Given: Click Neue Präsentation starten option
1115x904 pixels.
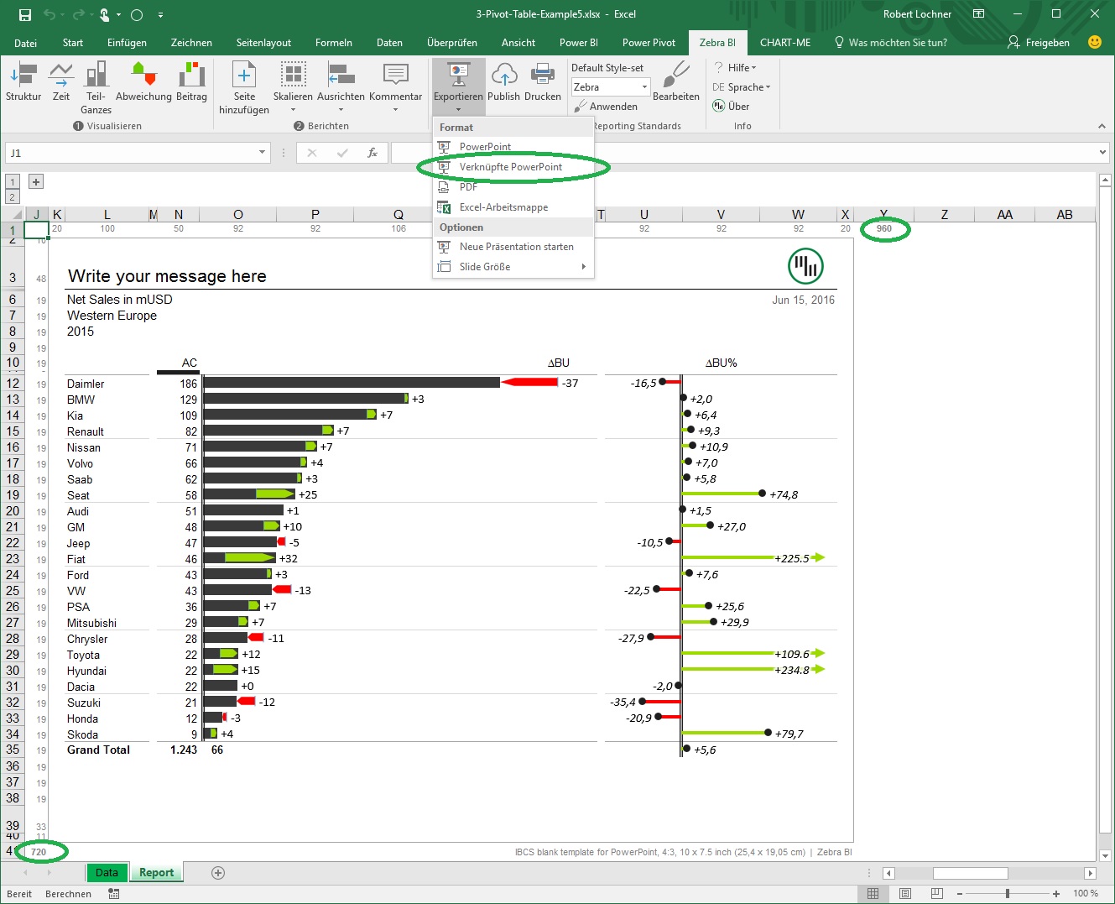Looking at the screenshot, I should tap(513, 247).
